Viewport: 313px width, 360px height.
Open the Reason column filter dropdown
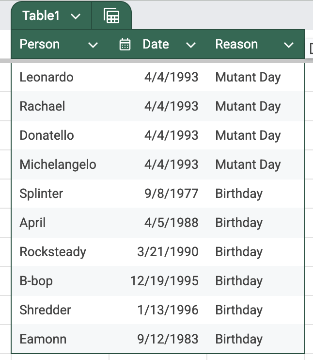point(289,45)
